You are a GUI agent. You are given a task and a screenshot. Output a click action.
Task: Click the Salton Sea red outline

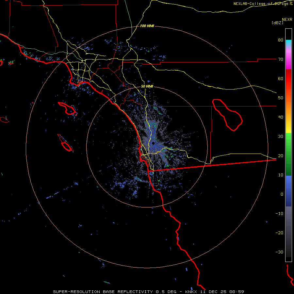pos(227,115)
